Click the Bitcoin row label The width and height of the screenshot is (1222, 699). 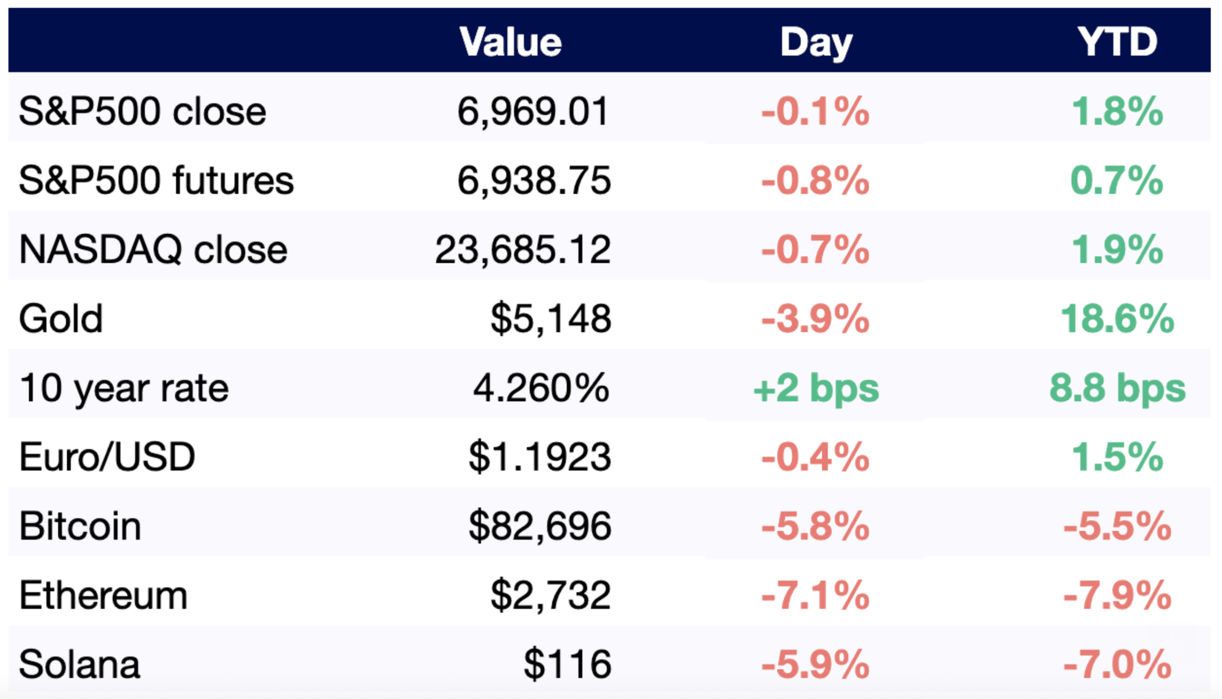pyautogui.click(x=80, y=526)
